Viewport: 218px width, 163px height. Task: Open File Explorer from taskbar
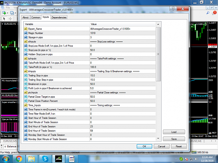32,159
